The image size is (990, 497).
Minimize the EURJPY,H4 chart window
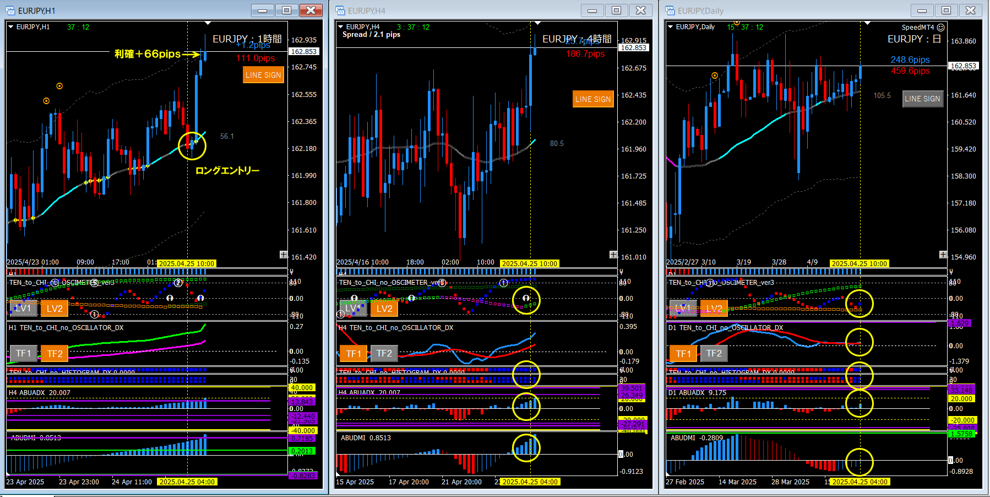(592, 10)
